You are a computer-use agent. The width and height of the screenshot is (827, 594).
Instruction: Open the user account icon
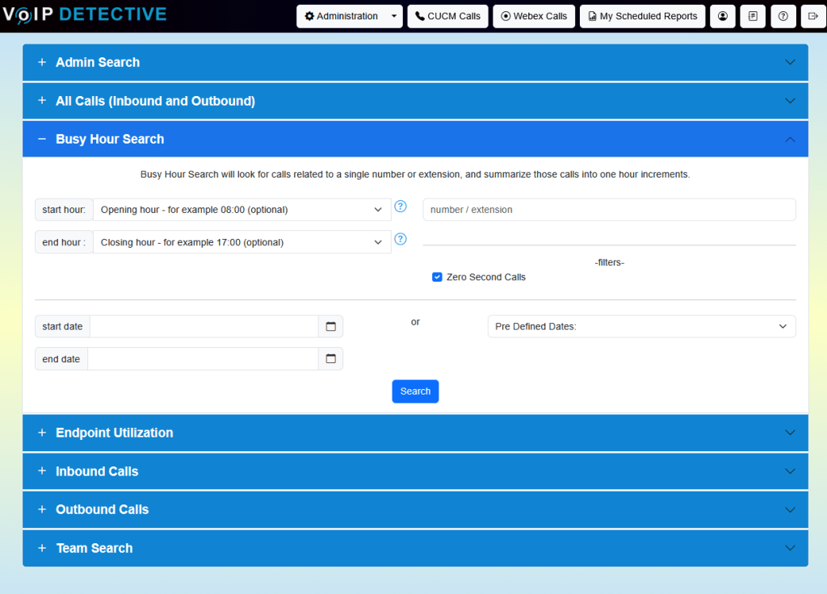pos(722,15)
